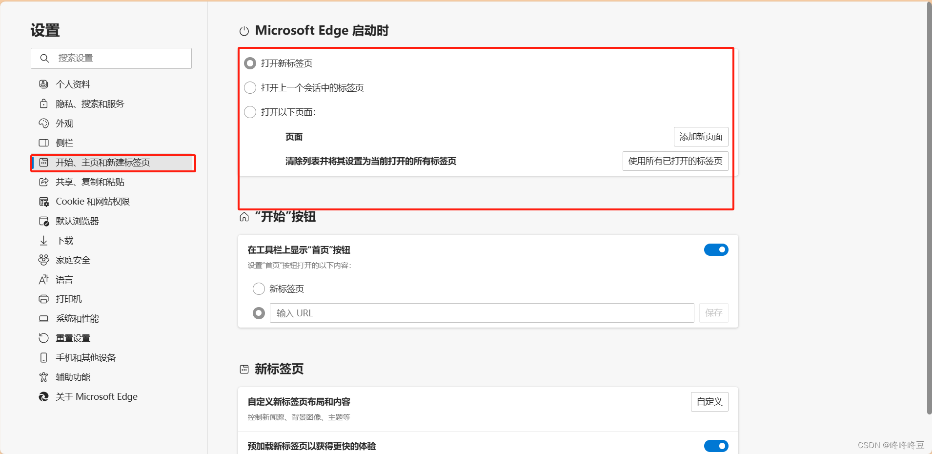Click the laptop icon beside 系统和性能

coord(43,318)
